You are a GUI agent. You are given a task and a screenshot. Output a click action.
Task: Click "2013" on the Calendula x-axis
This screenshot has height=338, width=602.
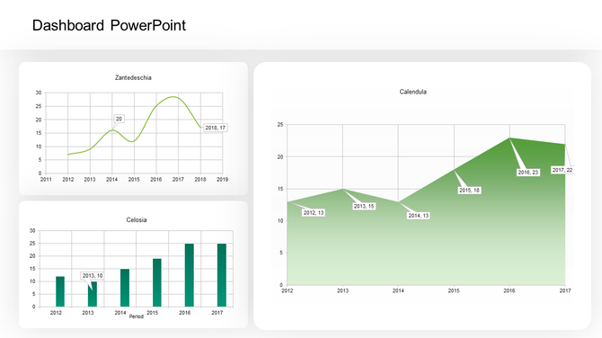tap(343, 290)
